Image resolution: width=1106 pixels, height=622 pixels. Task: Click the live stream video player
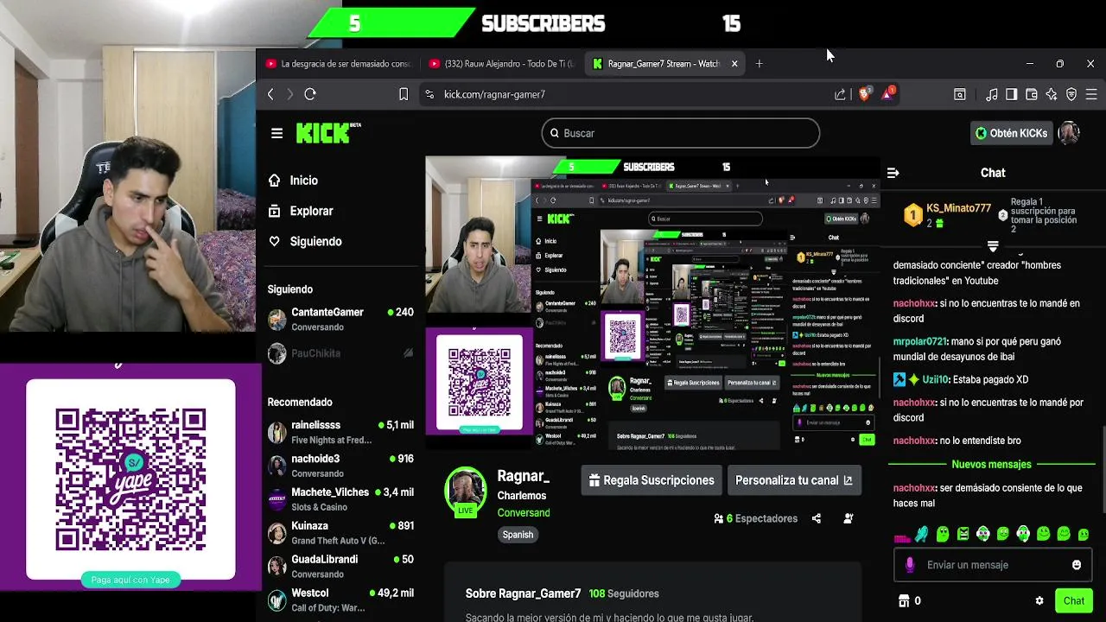(x=652, y=304)
